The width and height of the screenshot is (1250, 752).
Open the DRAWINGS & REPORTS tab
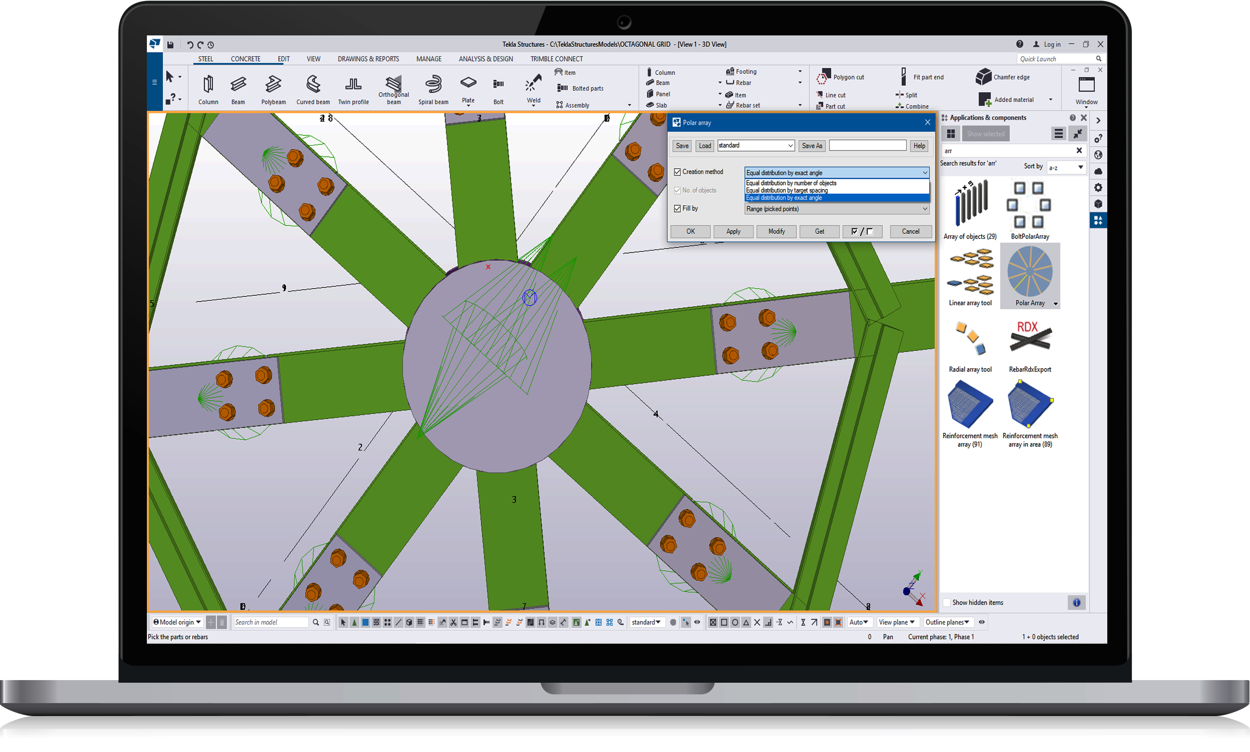coord(368,59)
